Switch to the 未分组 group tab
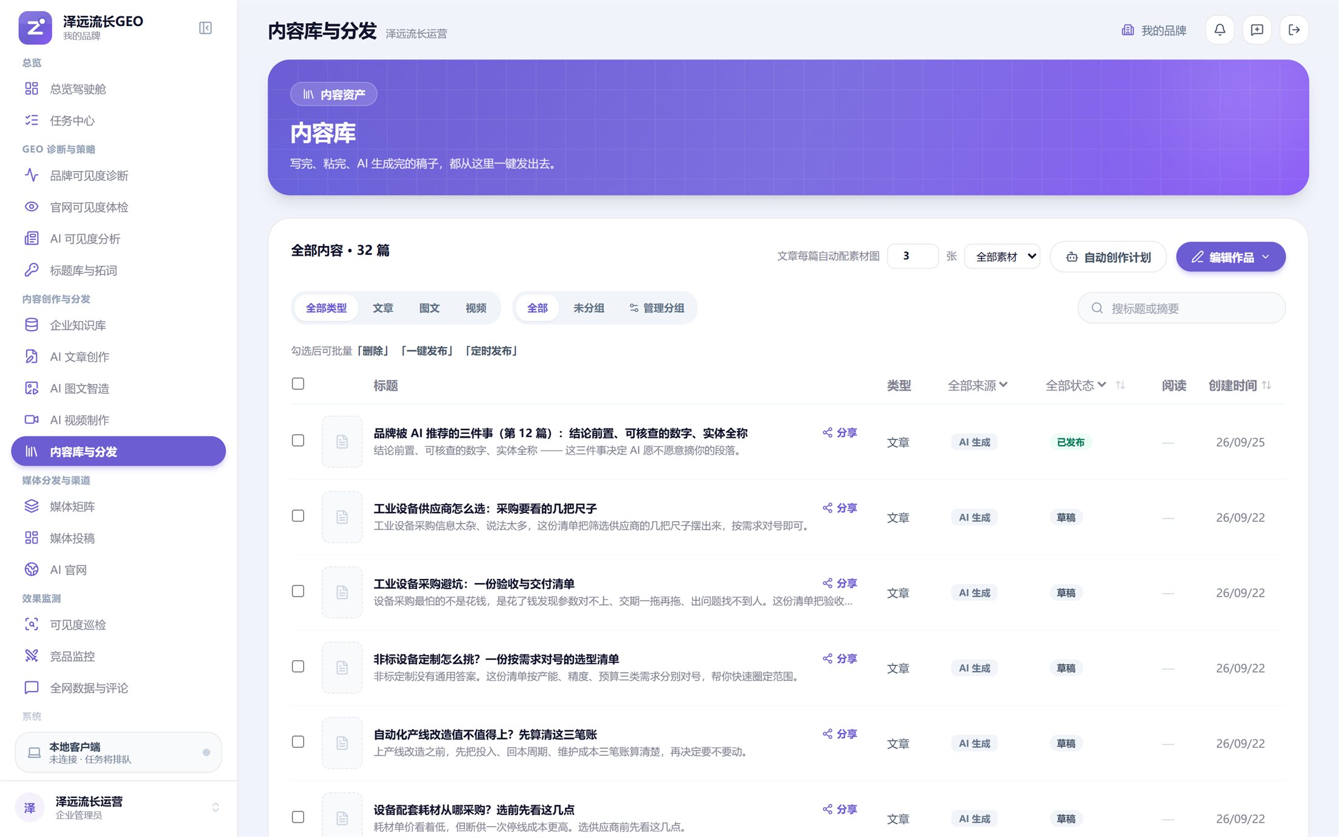The width and height of the screenshot is (1339, 837). [589, 308]
